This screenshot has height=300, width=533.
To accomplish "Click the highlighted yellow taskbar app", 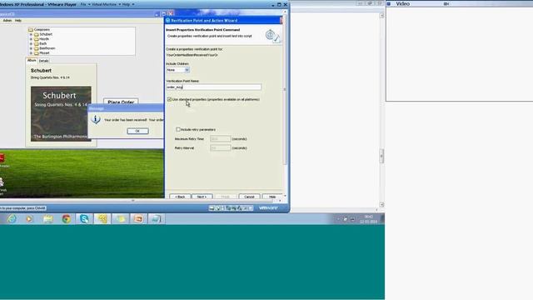I will (102, 218).
